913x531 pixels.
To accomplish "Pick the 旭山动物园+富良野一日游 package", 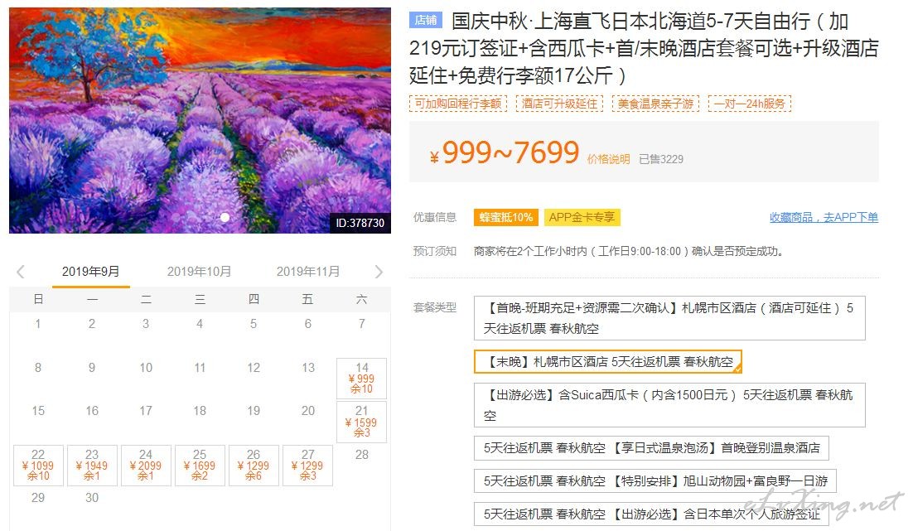I will click(x=655, y=481).
